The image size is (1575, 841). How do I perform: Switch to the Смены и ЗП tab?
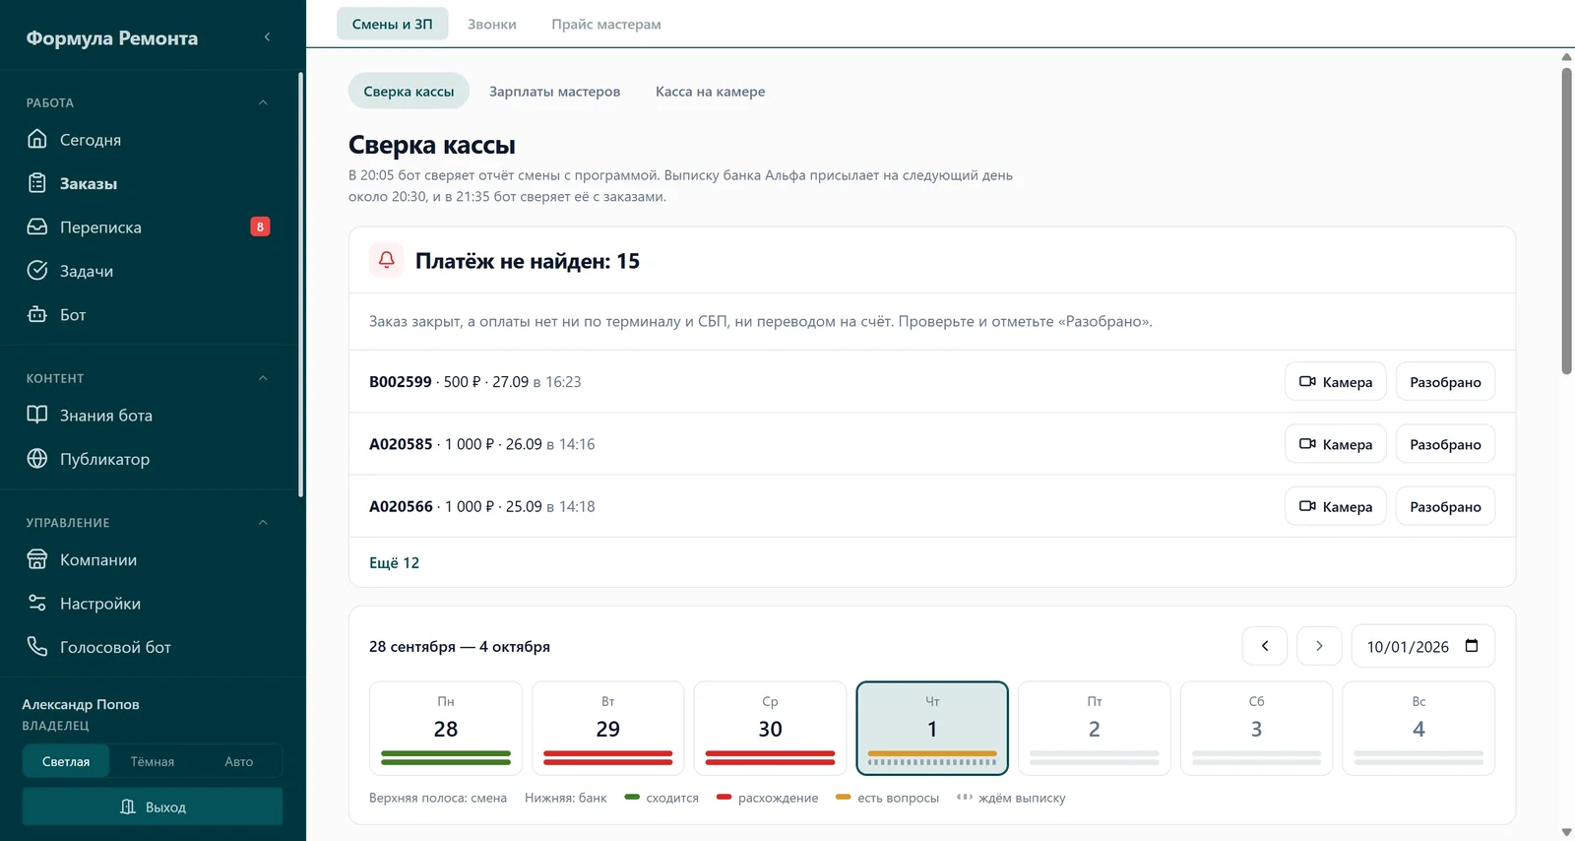[x=392, y=24]
